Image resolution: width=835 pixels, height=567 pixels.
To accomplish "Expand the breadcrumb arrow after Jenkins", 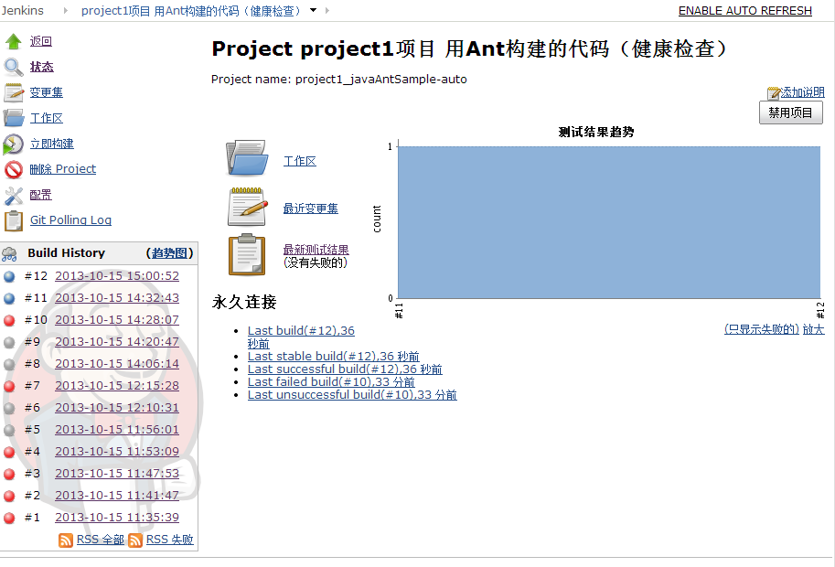I will point(66,10).
